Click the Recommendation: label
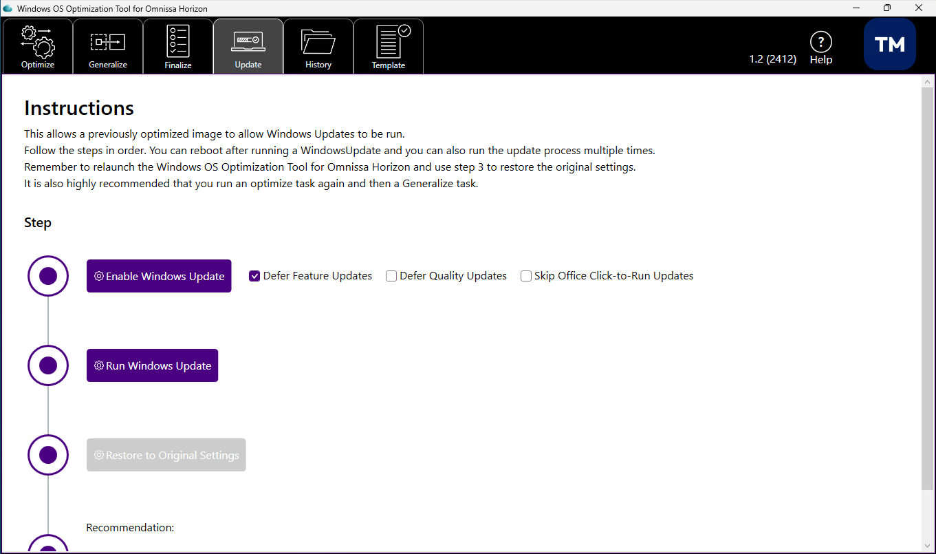 (130, 528)
